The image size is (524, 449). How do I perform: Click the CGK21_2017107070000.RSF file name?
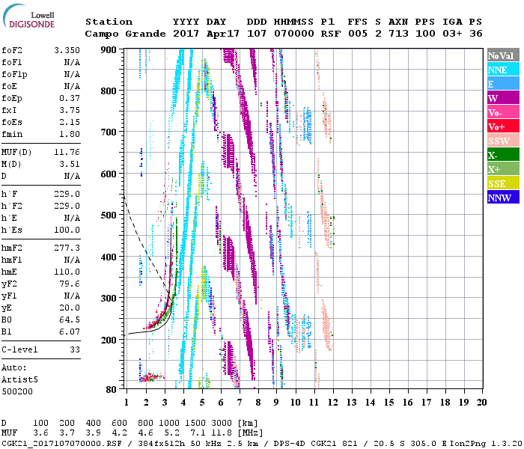(x=61, y=444)
